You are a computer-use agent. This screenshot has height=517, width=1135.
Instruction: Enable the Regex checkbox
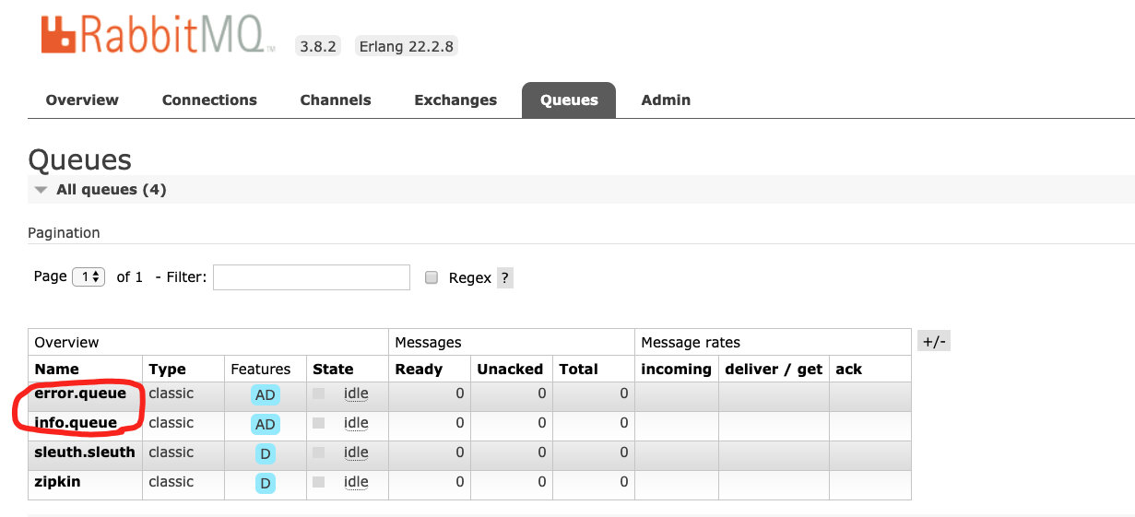click(431, 277)
